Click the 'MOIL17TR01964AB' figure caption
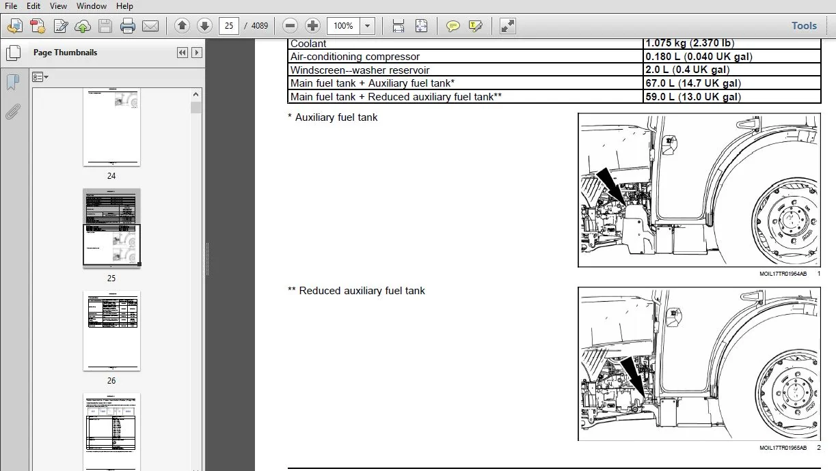836x471 pixels. (x=783, y=274)
